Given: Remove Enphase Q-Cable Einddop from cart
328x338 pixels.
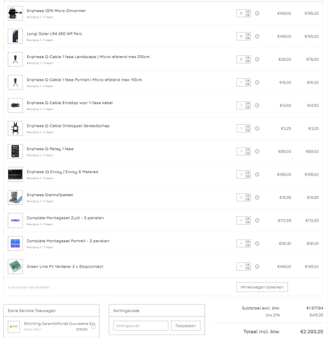Looking at the screenshot, I should tap(257, 105).
